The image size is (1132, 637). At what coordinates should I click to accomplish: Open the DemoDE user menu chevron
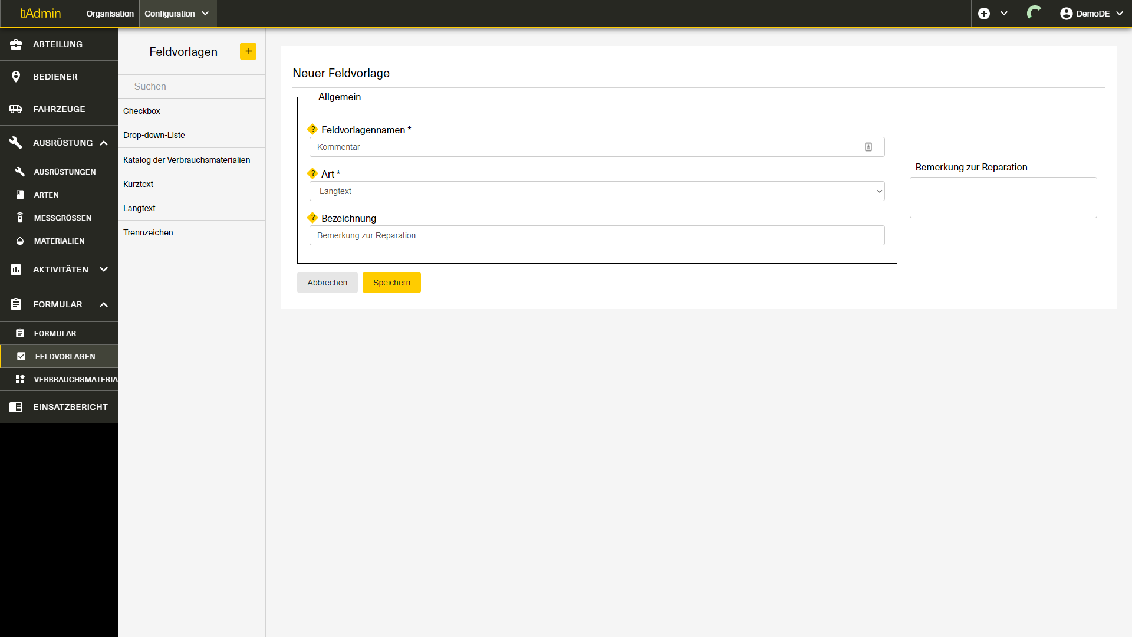(1120, 14)
